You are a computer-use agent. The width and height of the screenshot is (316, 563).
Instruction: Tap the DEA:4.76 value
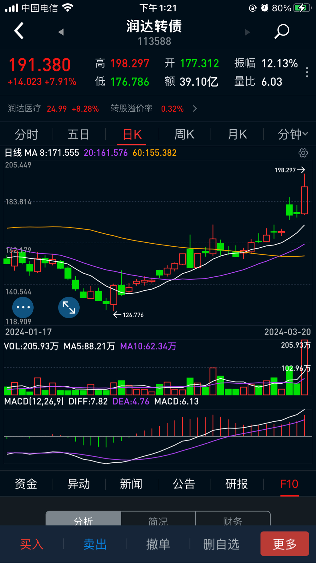pos(131,401)
